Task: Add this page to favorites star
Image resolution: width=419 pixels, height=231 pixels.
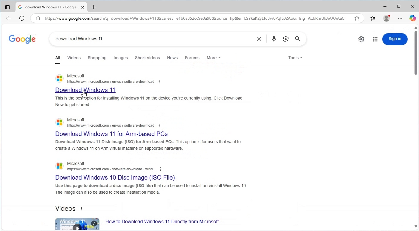Action: click(x=357, y=18)
